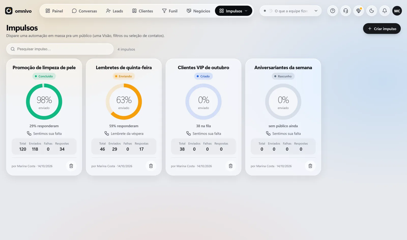Expand the Impulsos menu dropdown

click(234, 11)
